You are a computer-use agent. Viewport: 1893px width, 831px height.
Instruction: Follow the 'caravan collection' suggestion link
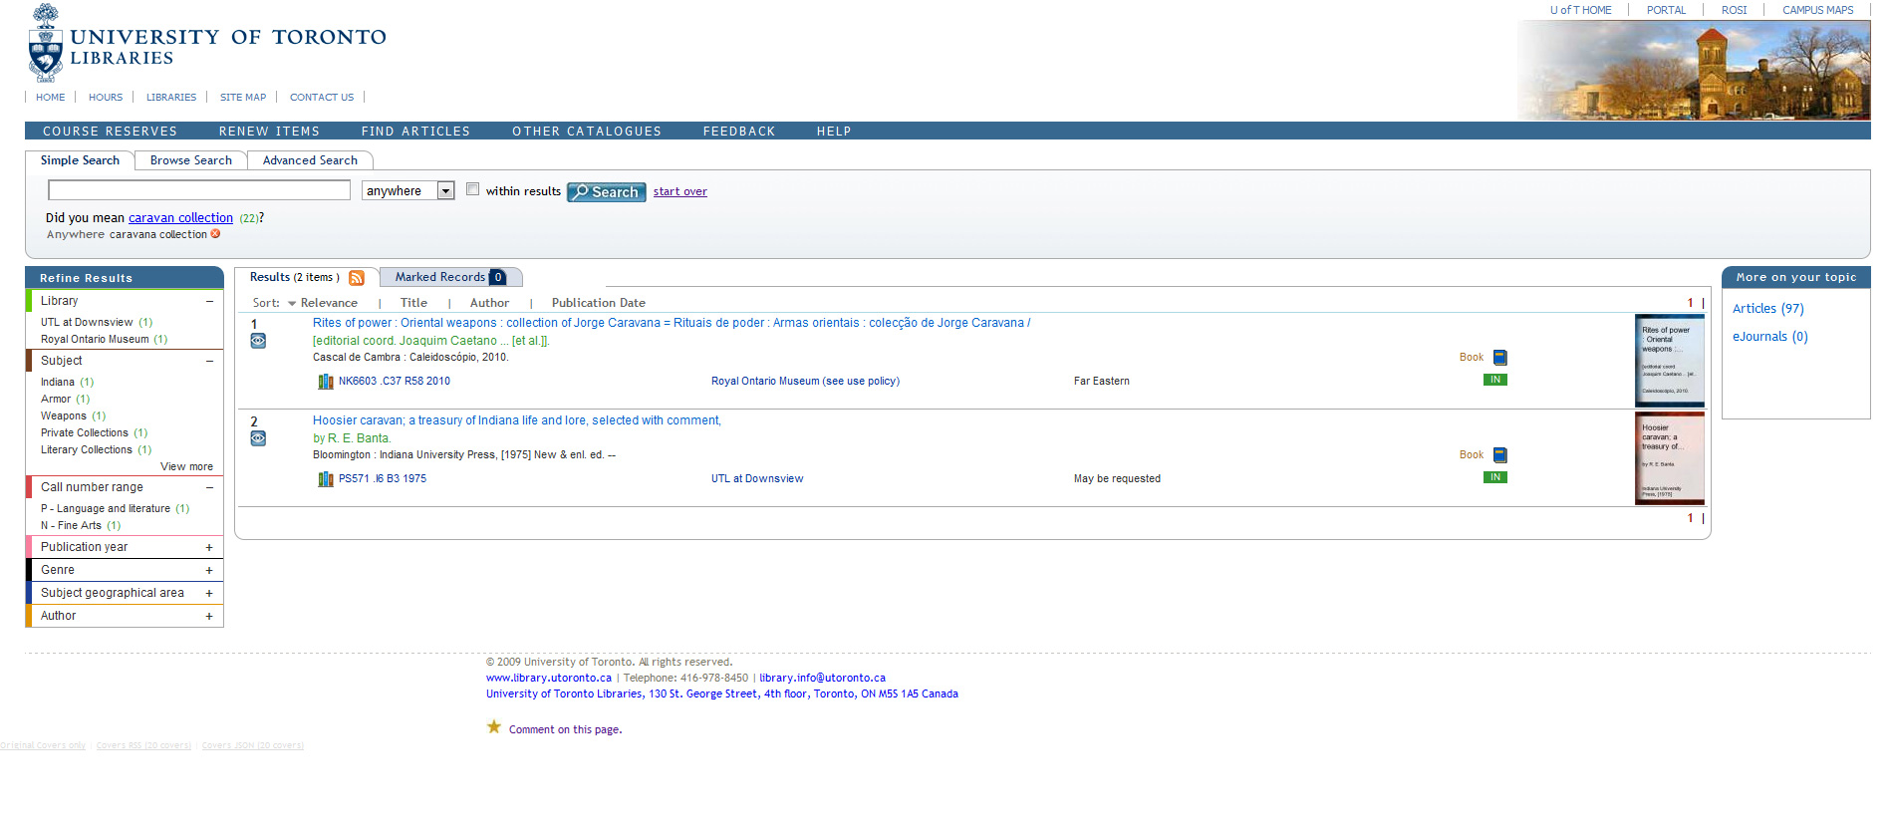180,218
